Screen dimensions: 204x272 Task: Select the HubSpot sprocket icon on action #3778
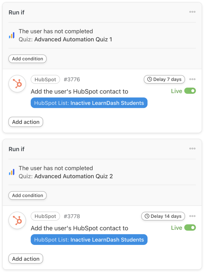(17, 220)
